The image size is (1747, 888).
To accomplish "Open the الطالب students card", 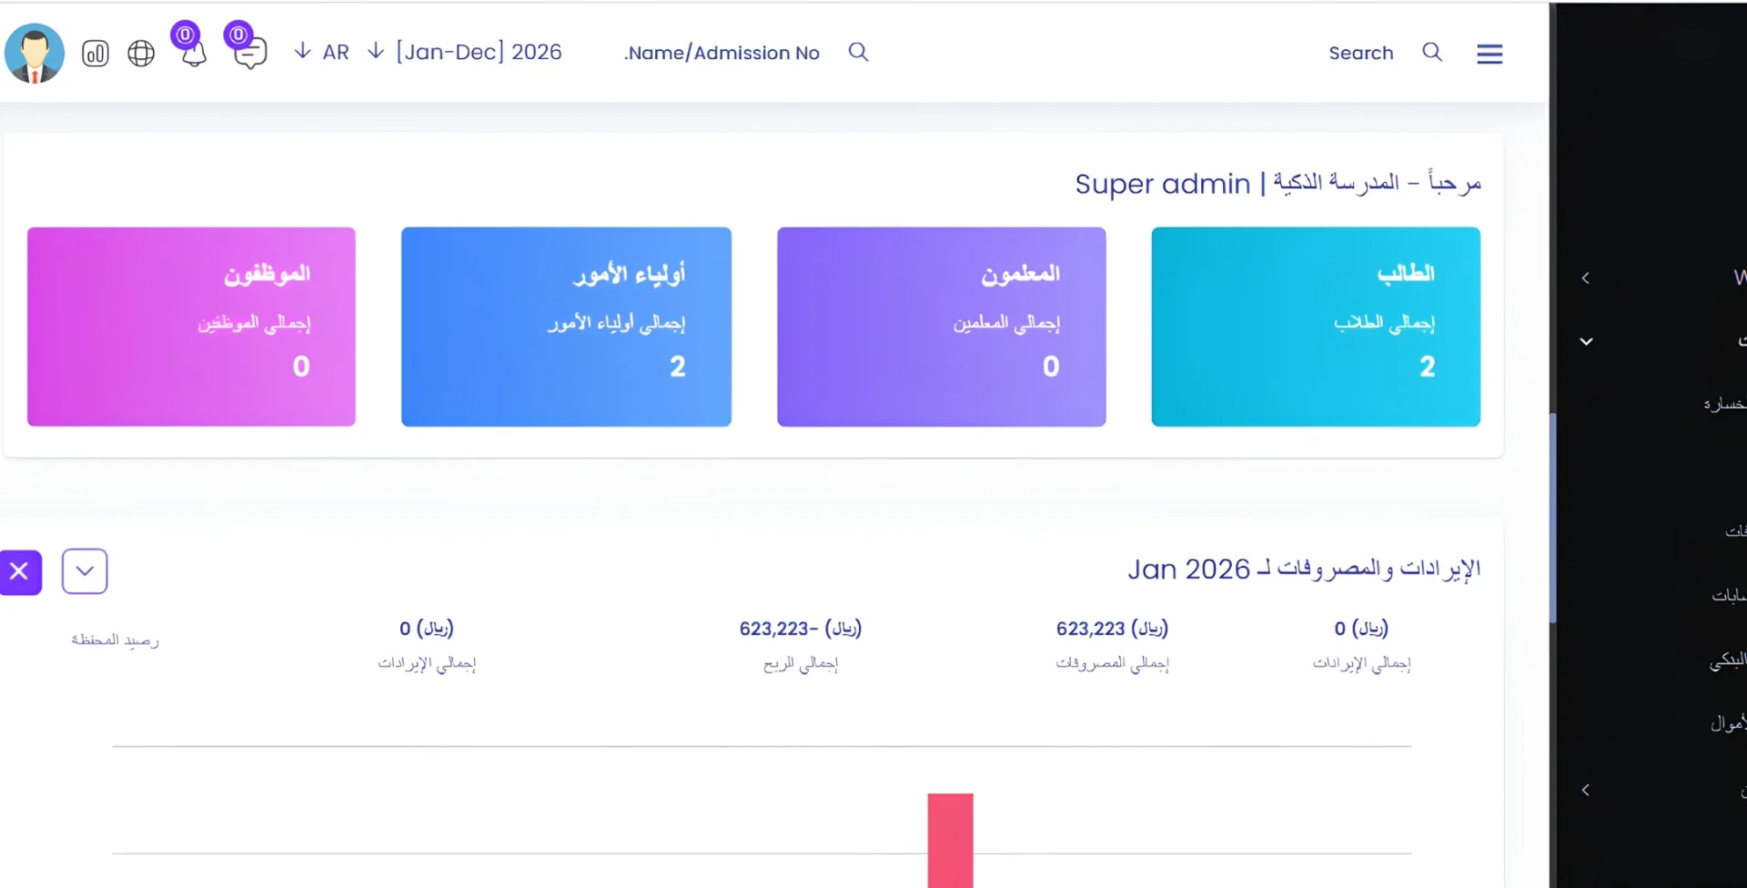I will (1316, 327).
